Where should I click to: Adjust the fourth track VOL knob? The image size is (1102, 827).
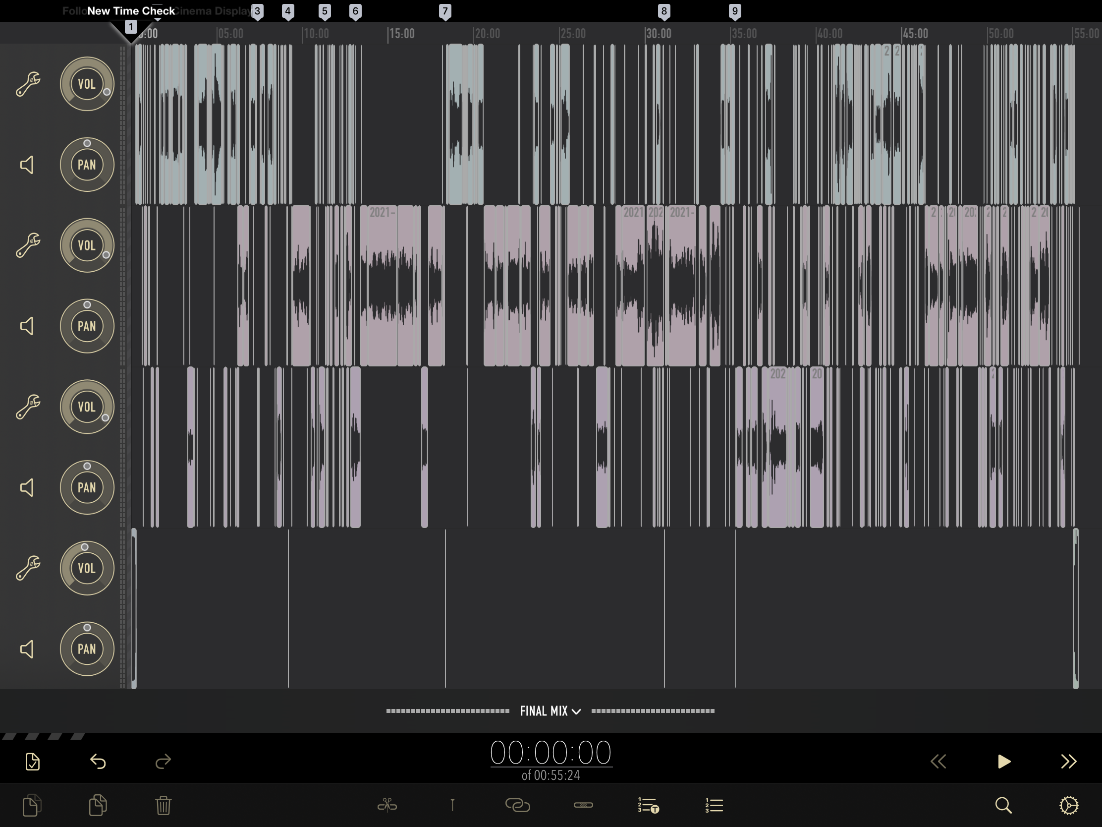[x=87, y=568]
